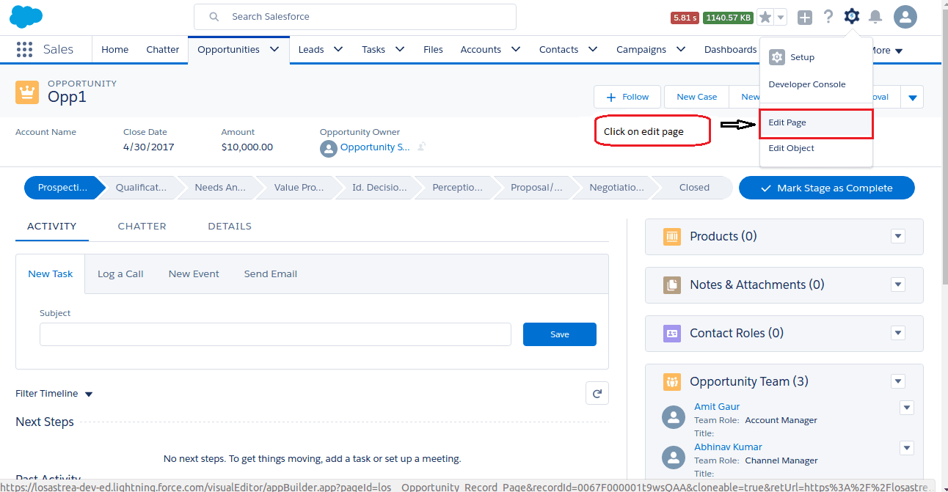Open the Chatter navigation tab
The image size is (948, 492).
(x=163, y=49)
